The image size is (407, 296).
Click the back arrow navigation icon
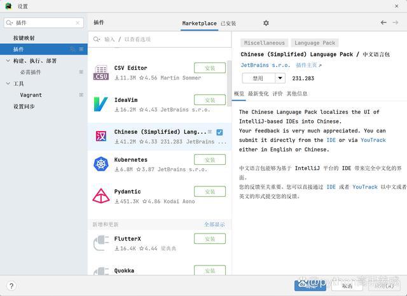(383, 22)
